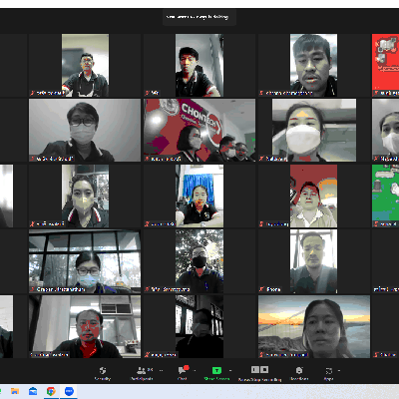This screenshot has height=399, width=399.
Task: Select the woman with sunset background tile
Action: (314, 326)
